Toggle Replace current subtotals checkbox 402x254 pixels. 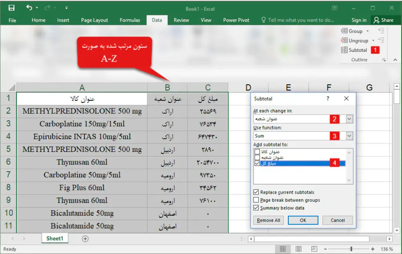click(x=256, y=193)
